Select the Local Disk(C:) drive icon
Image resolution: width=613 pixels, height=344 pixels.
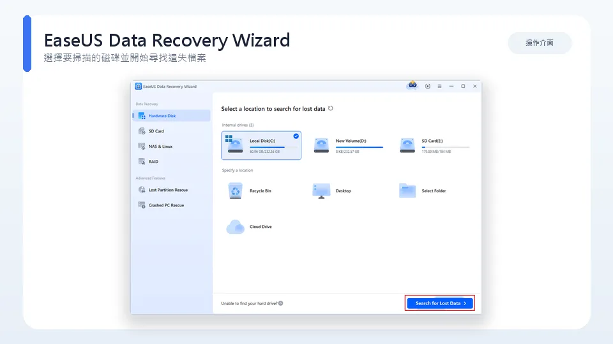(x=234, y=145)
